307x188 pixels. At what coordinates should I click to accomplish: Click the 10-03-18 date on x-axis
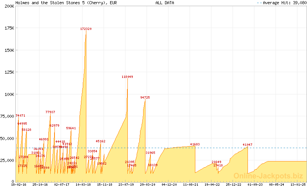[83, 185]
